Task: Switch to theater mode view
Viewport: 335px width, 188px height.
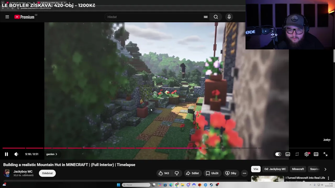Action: [316, 154]
